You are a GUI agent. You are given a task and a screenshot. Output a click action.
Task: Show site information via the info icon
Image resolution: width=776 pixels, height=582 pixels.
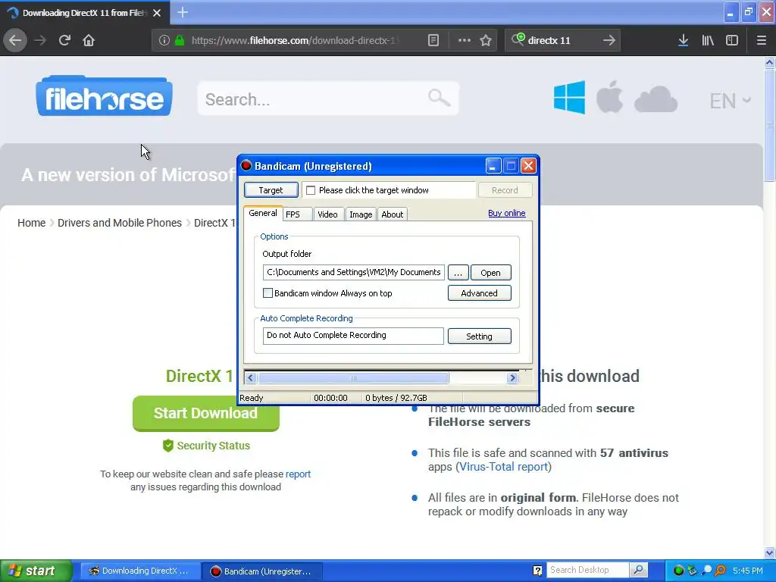click(164, 40)
